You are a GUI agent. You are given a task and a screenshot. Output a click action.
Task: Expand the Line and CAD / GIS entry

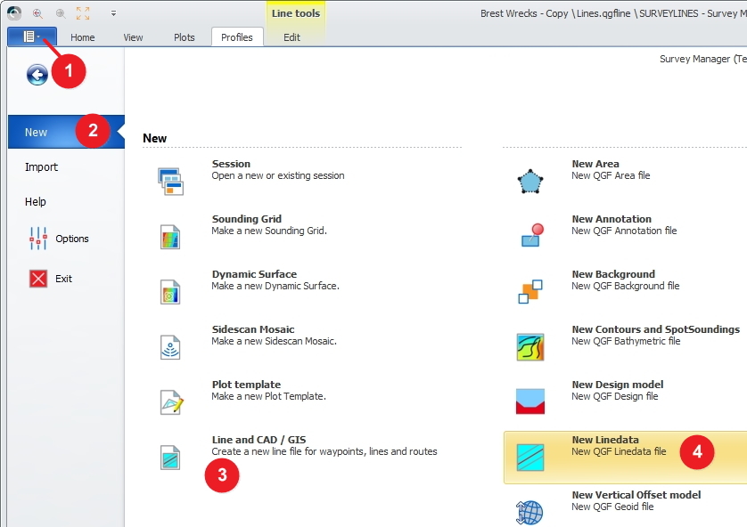point(170,458)
